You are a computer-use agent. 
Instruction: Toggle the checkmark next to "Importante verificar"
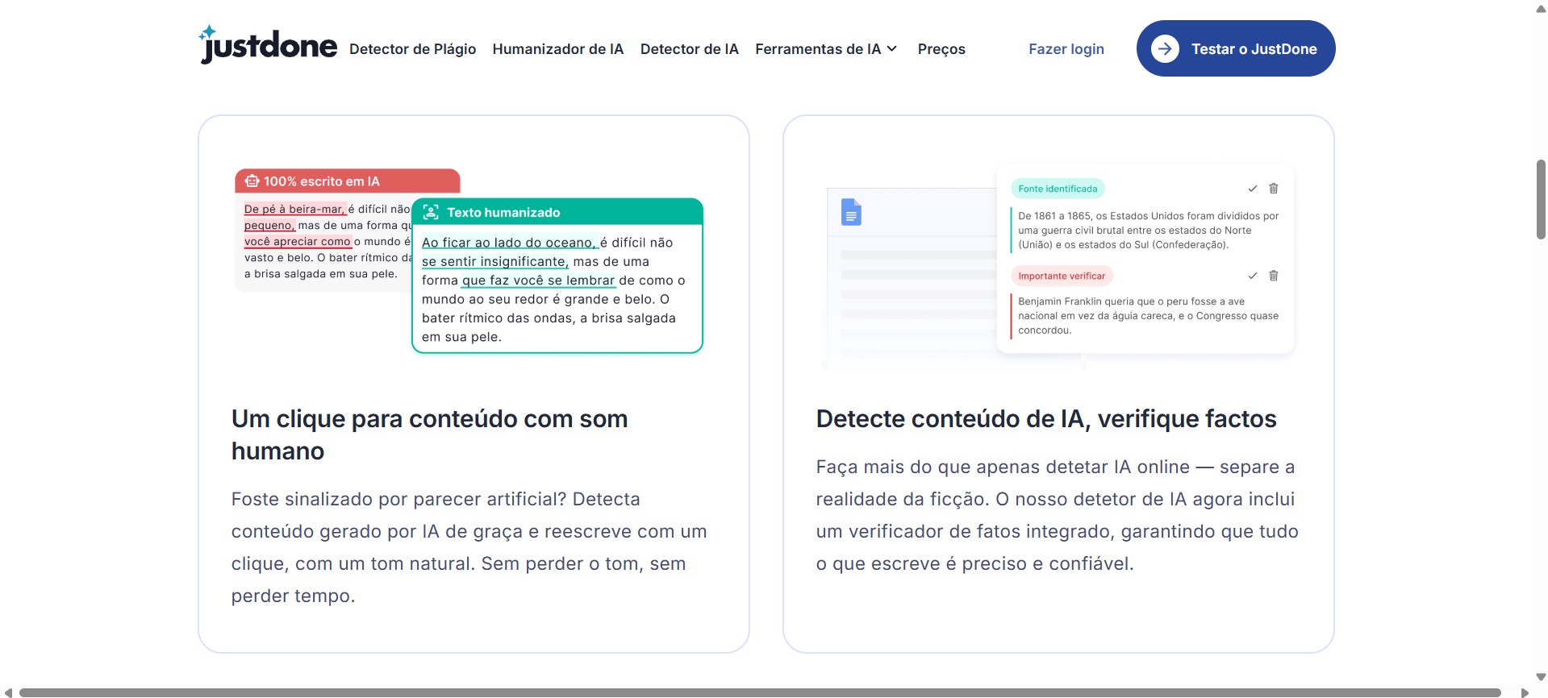(1253, 276)
